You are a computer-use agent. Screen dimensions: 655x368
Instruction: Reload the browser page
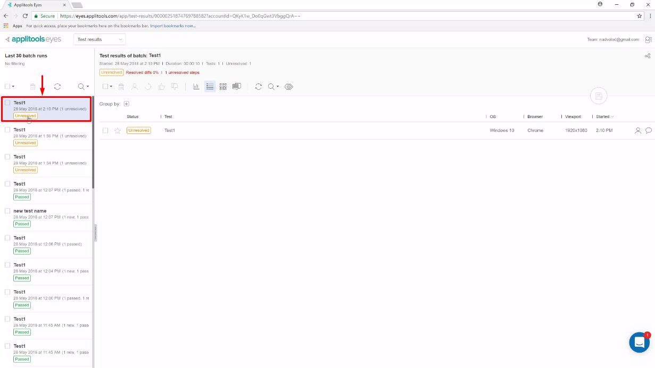[25, 16]
